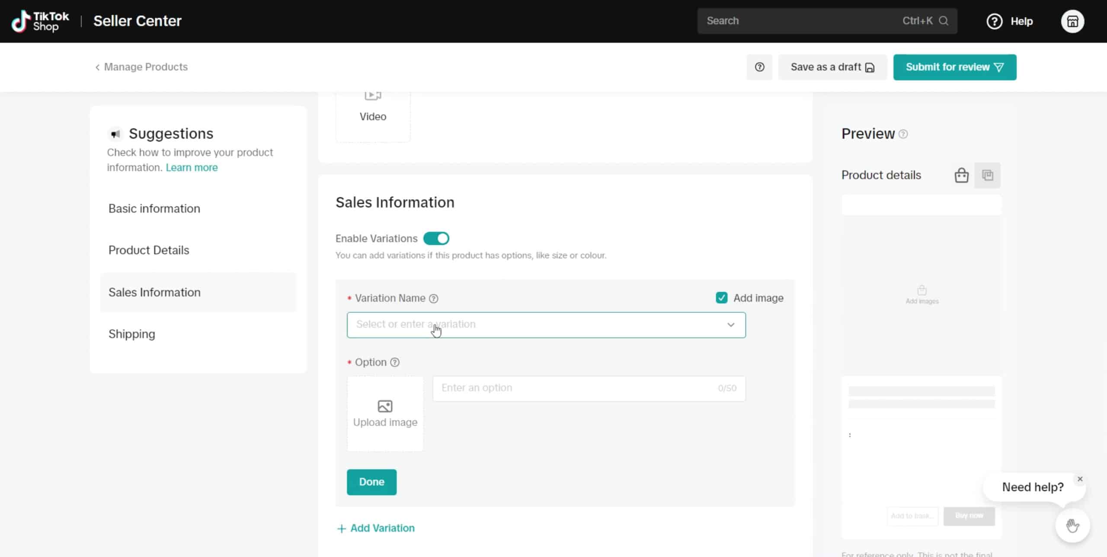This screenshot has height=557, width=1107.
Task: Open the store switcher icon in the header
Action: tap(1073, 21)
